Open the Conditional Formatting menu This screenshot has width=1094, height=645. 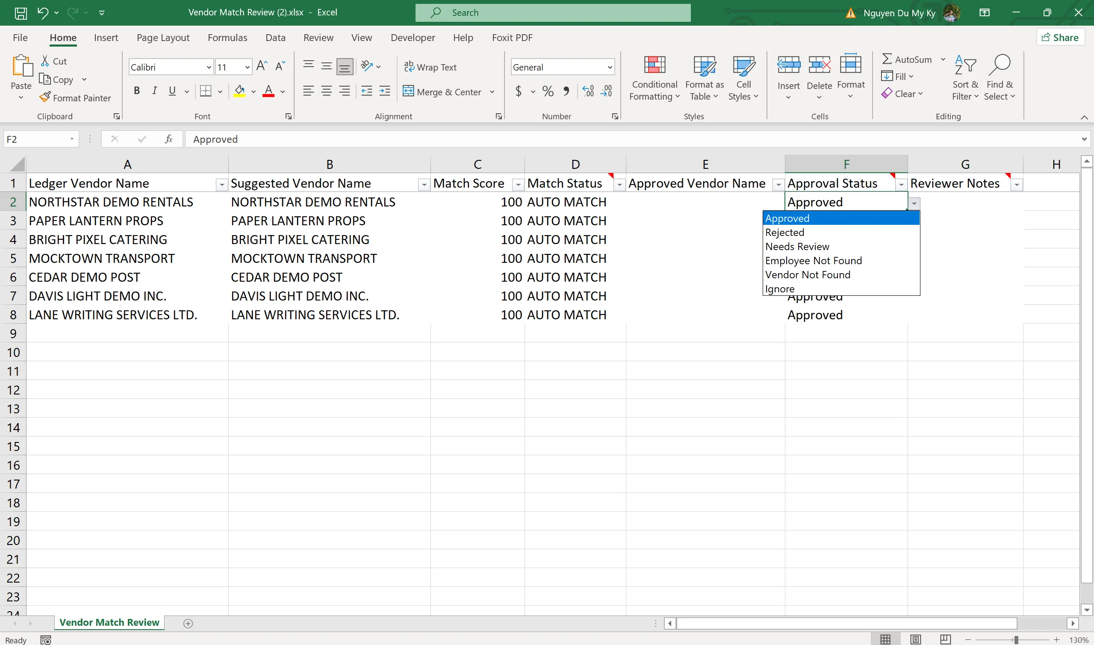click(655, 78)
